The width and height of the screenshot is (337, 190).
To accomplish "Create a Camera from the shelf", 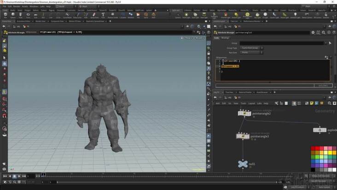I will [178, 15].
